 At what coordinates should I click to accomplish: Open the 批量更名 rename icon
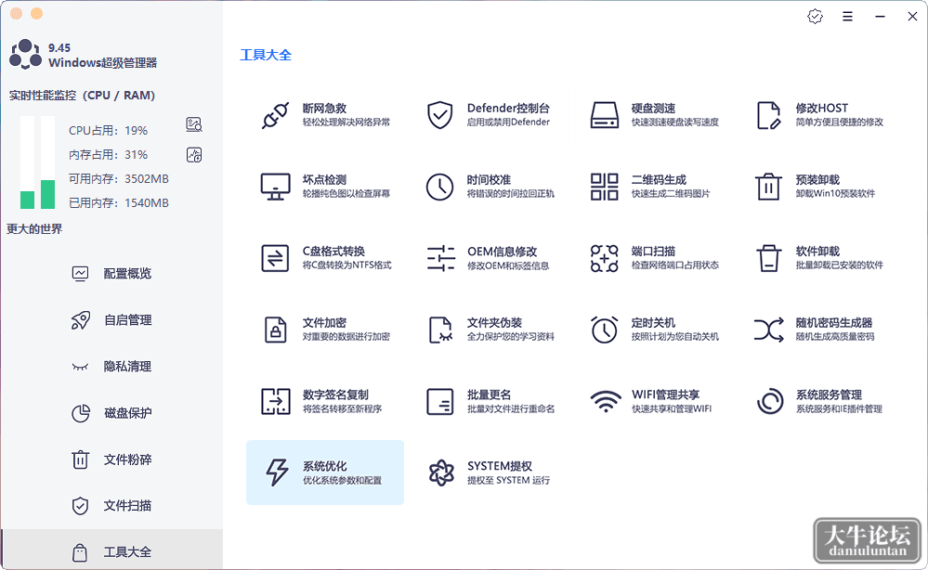coord(439,401)
